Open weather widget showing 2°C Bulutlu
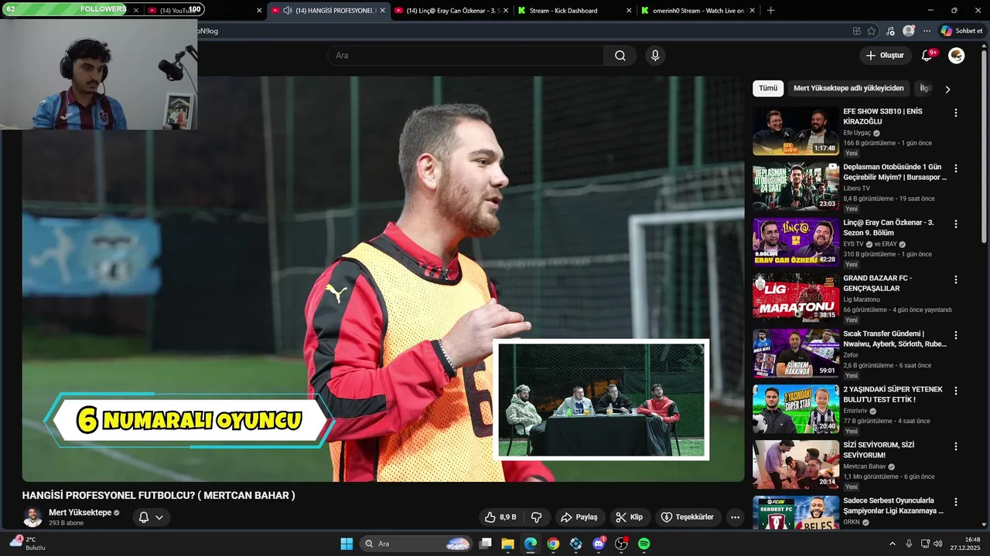Viewport: 990px width, 556px height. (x=27, y=544)
